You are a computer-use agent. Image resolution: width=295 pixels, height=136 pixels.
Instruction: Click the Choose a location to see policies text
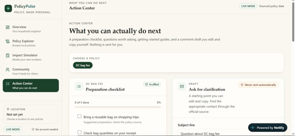coord(25,119)
